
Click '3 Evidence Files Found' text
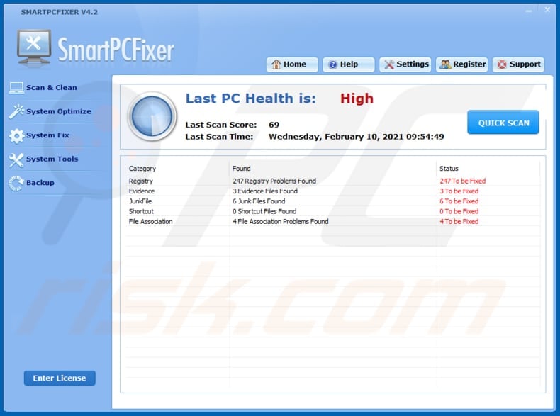pyautogui.click(x=265, y=191)
